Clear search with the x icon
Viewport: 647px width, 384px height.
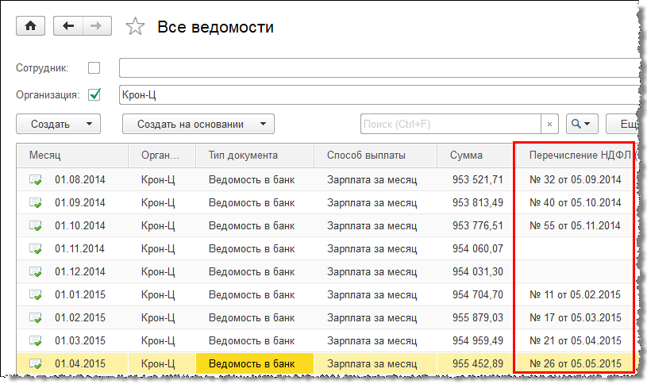click(550, 125)
